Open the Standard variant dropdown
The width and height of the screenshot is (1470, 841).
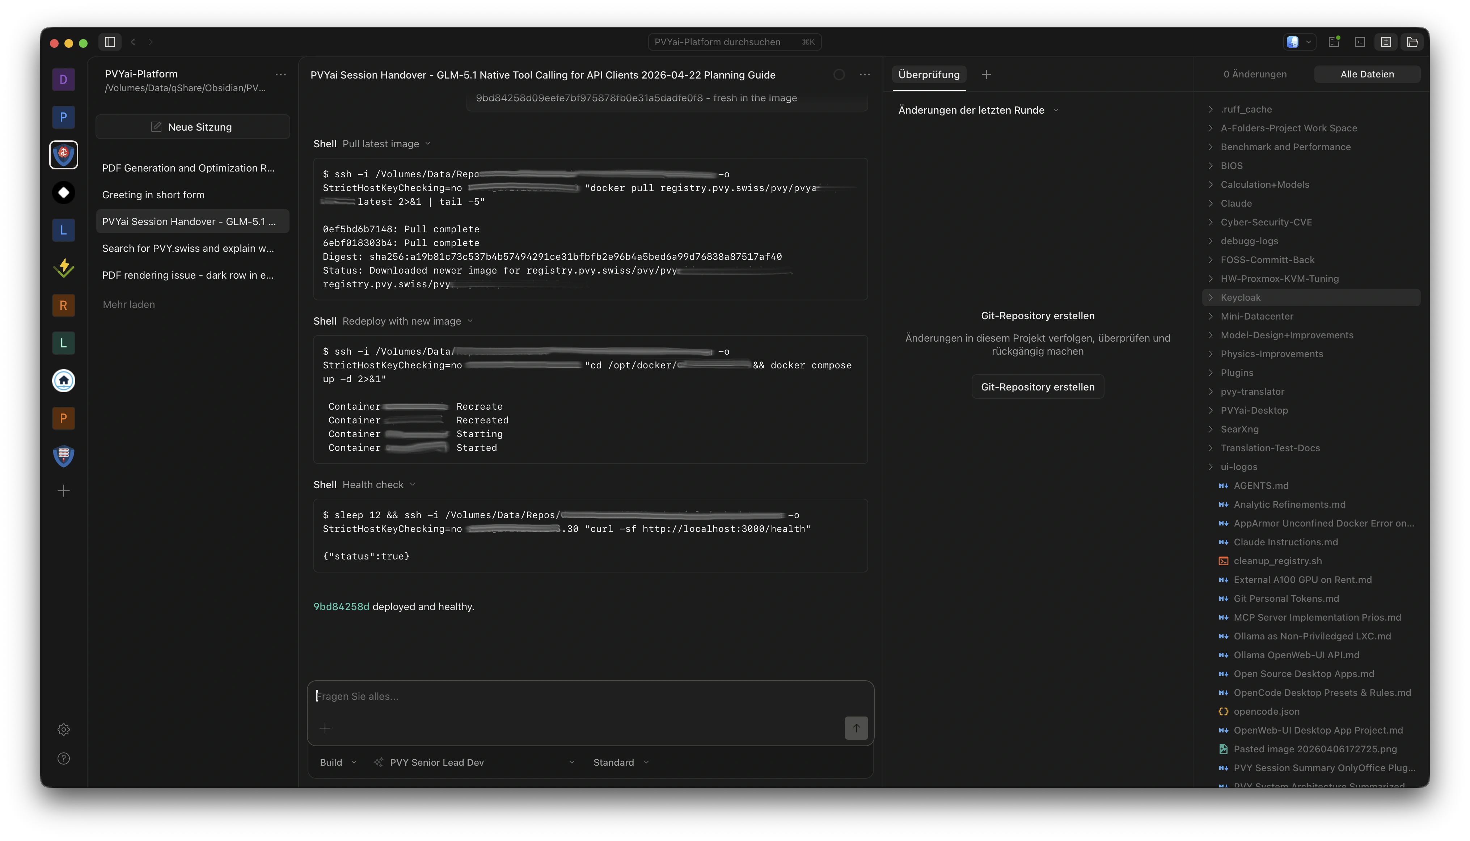pyautogui.click(x=621, y=762)
